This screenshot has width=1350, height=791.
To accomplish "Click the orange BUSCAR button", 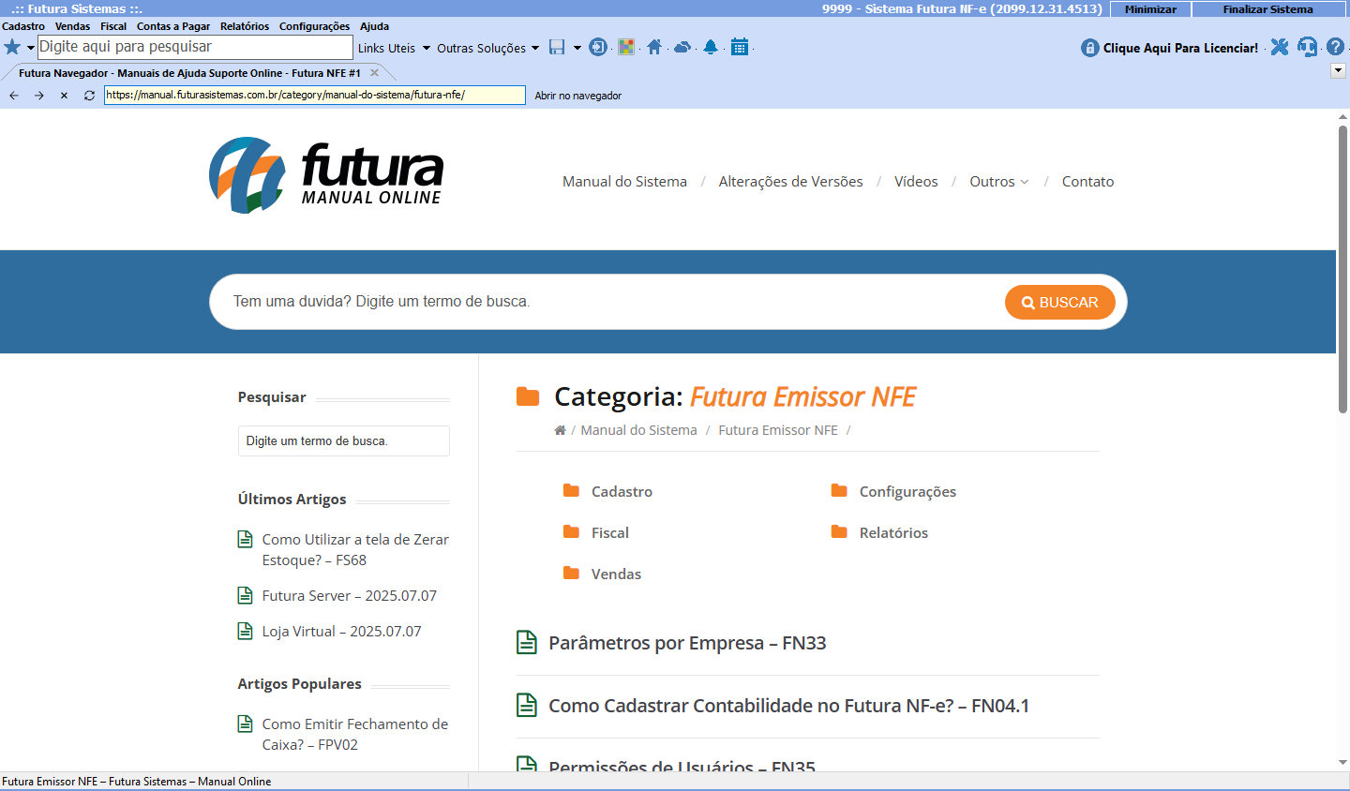I will 1060,302.
